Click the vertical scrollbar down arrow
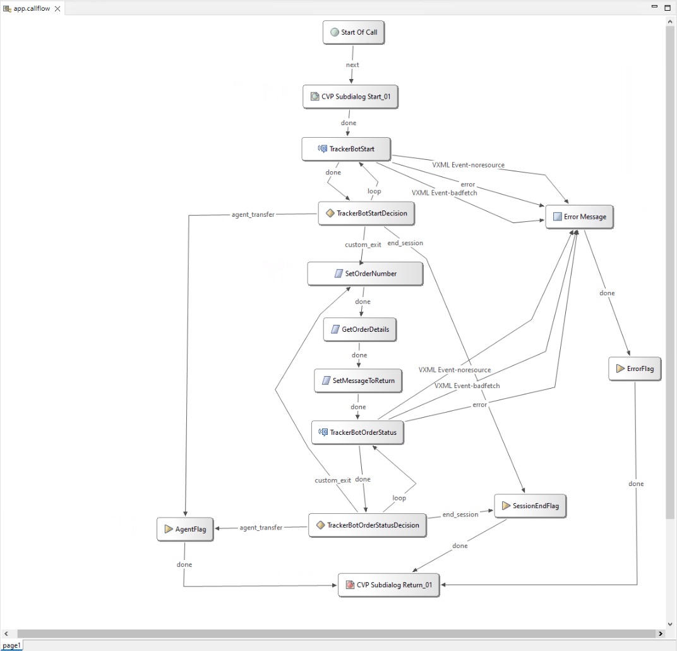 670,624
